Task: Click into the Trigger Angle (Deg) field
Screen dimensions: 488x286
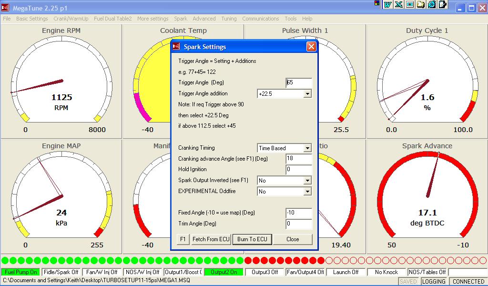Action: pyautogui.click(x=299, y=83)
